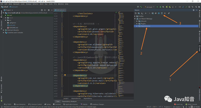Open Project panel gear settings
The width and height of the screenshot is (201, 108).
[x=49, y=10]
